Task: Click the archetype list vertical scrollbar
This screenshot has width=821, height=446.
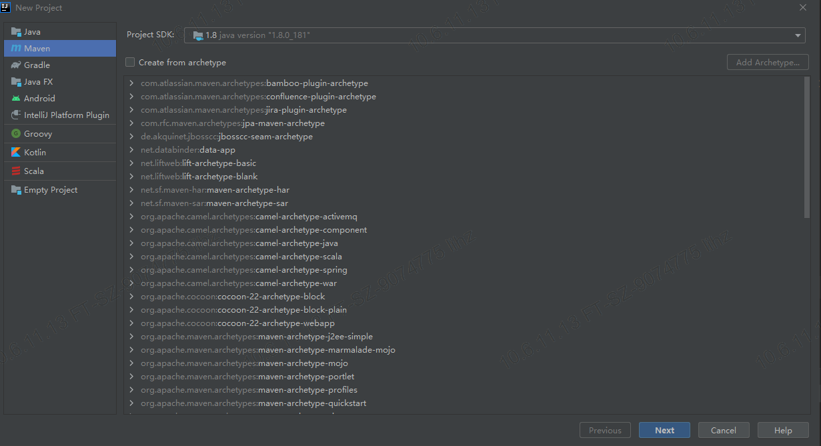Action: click(808, 147)
